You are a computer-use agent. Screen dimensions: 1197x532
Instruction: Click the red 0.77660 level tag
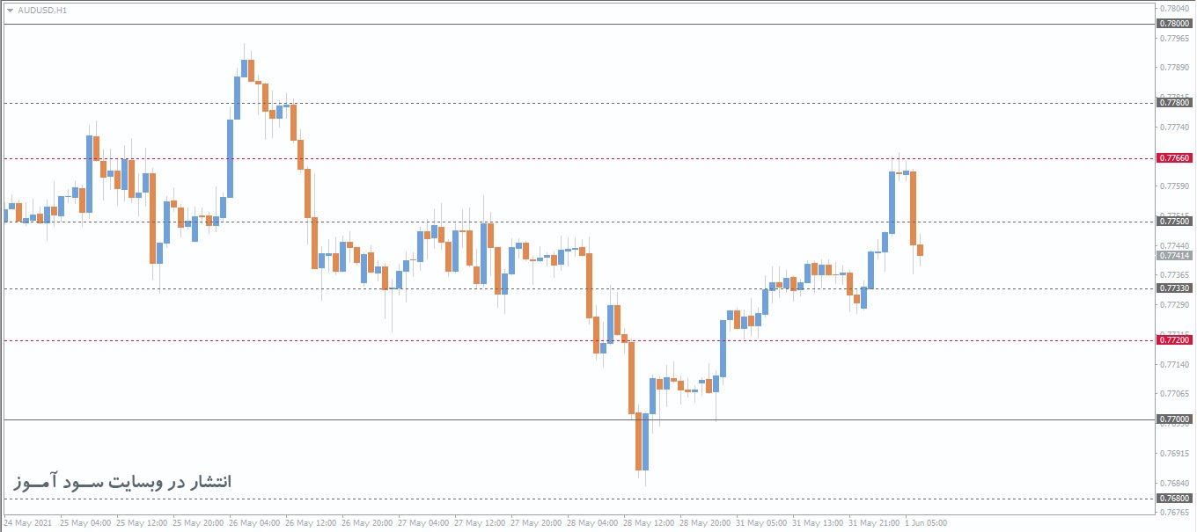1175,158
